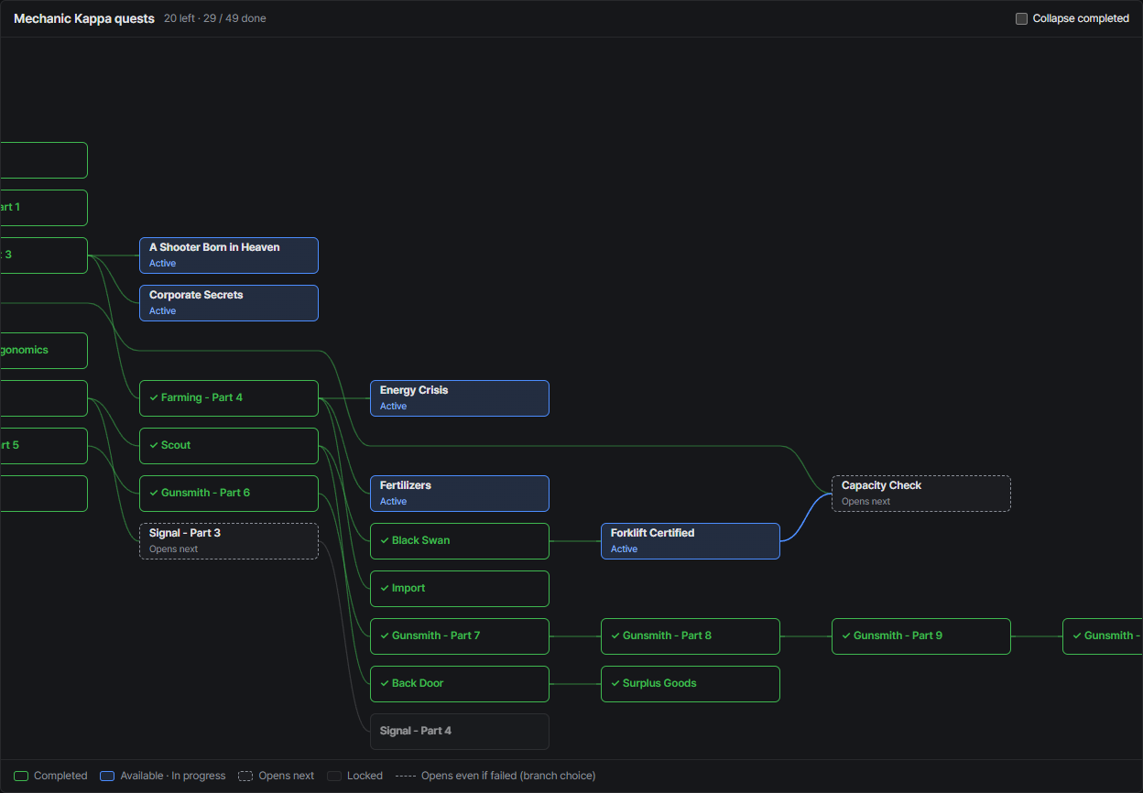Click the checkmark icon on Gunsmith - Part 9
The height and width of the screenshot is (793, 1143).
tap(846, 635)
